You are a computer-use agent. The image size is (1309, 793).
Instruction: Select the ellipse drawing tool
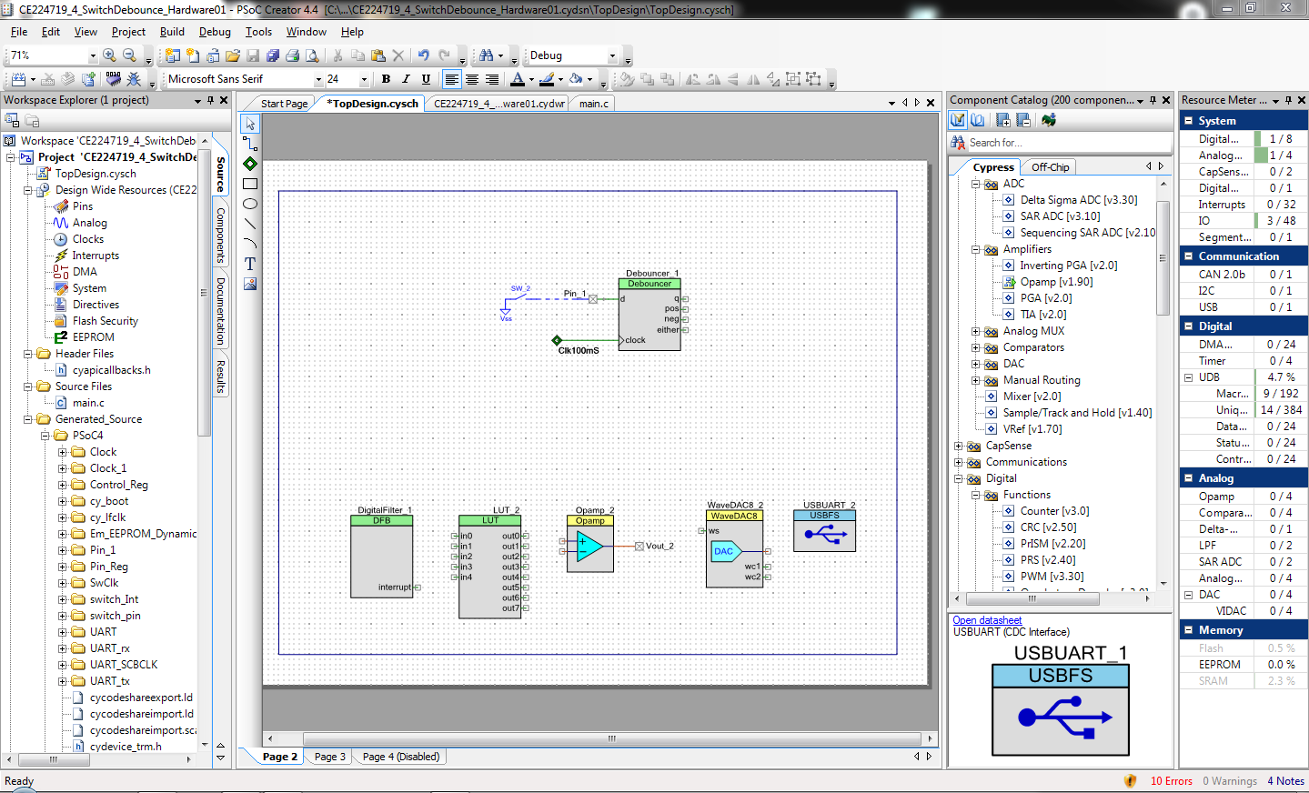tap(250, 204)
